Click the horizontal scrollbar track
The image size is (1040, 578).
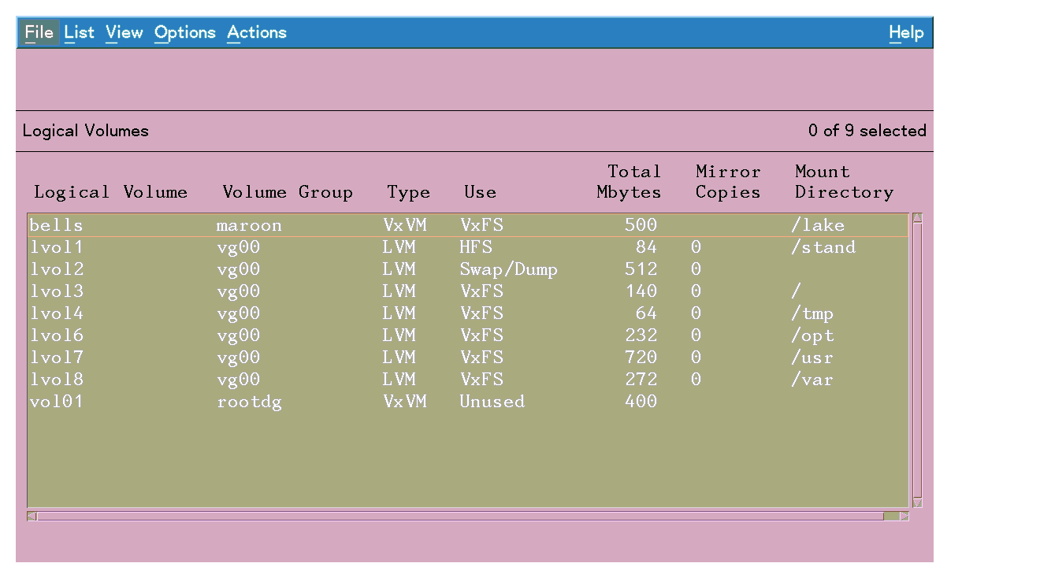(457, 517)
